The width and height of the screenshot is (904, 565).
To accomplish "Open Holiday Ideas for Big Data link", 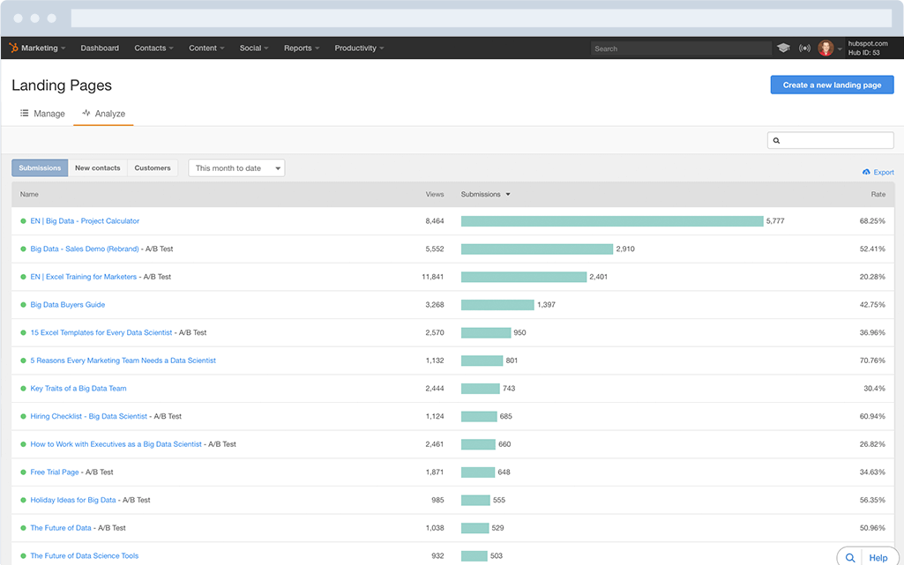I will pyautogui.click(x=72, y=501).
